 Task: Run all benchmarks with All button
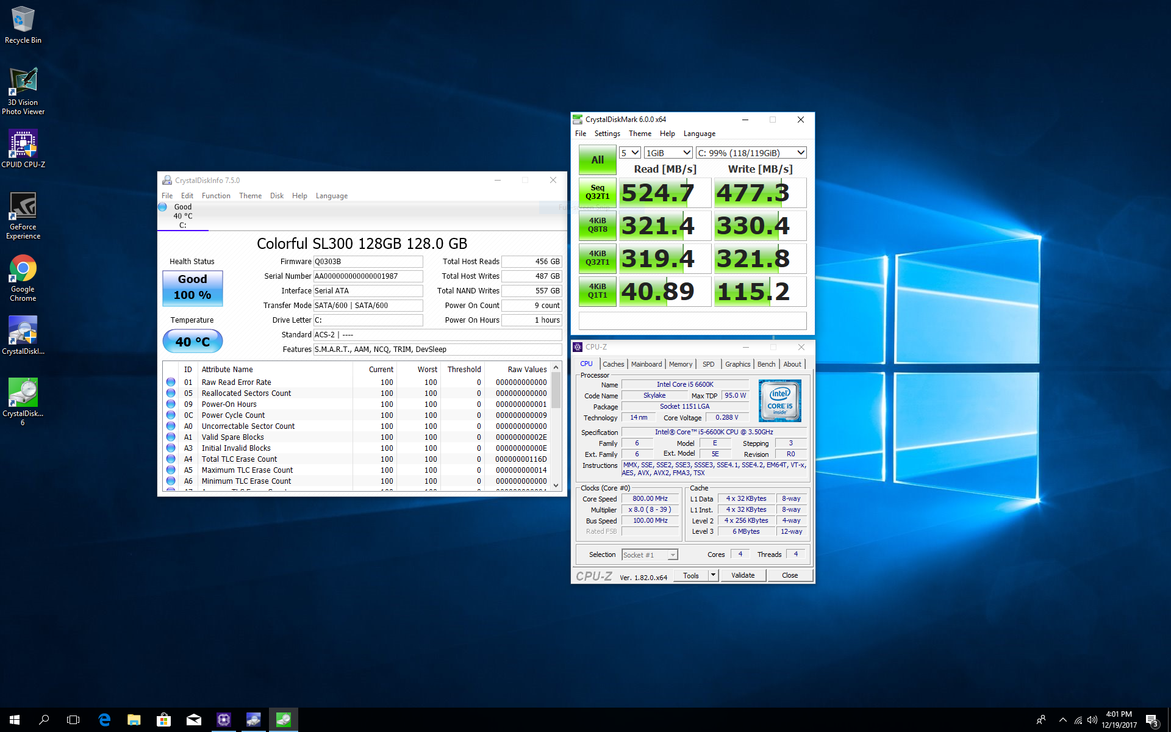[x=597, y=160]
